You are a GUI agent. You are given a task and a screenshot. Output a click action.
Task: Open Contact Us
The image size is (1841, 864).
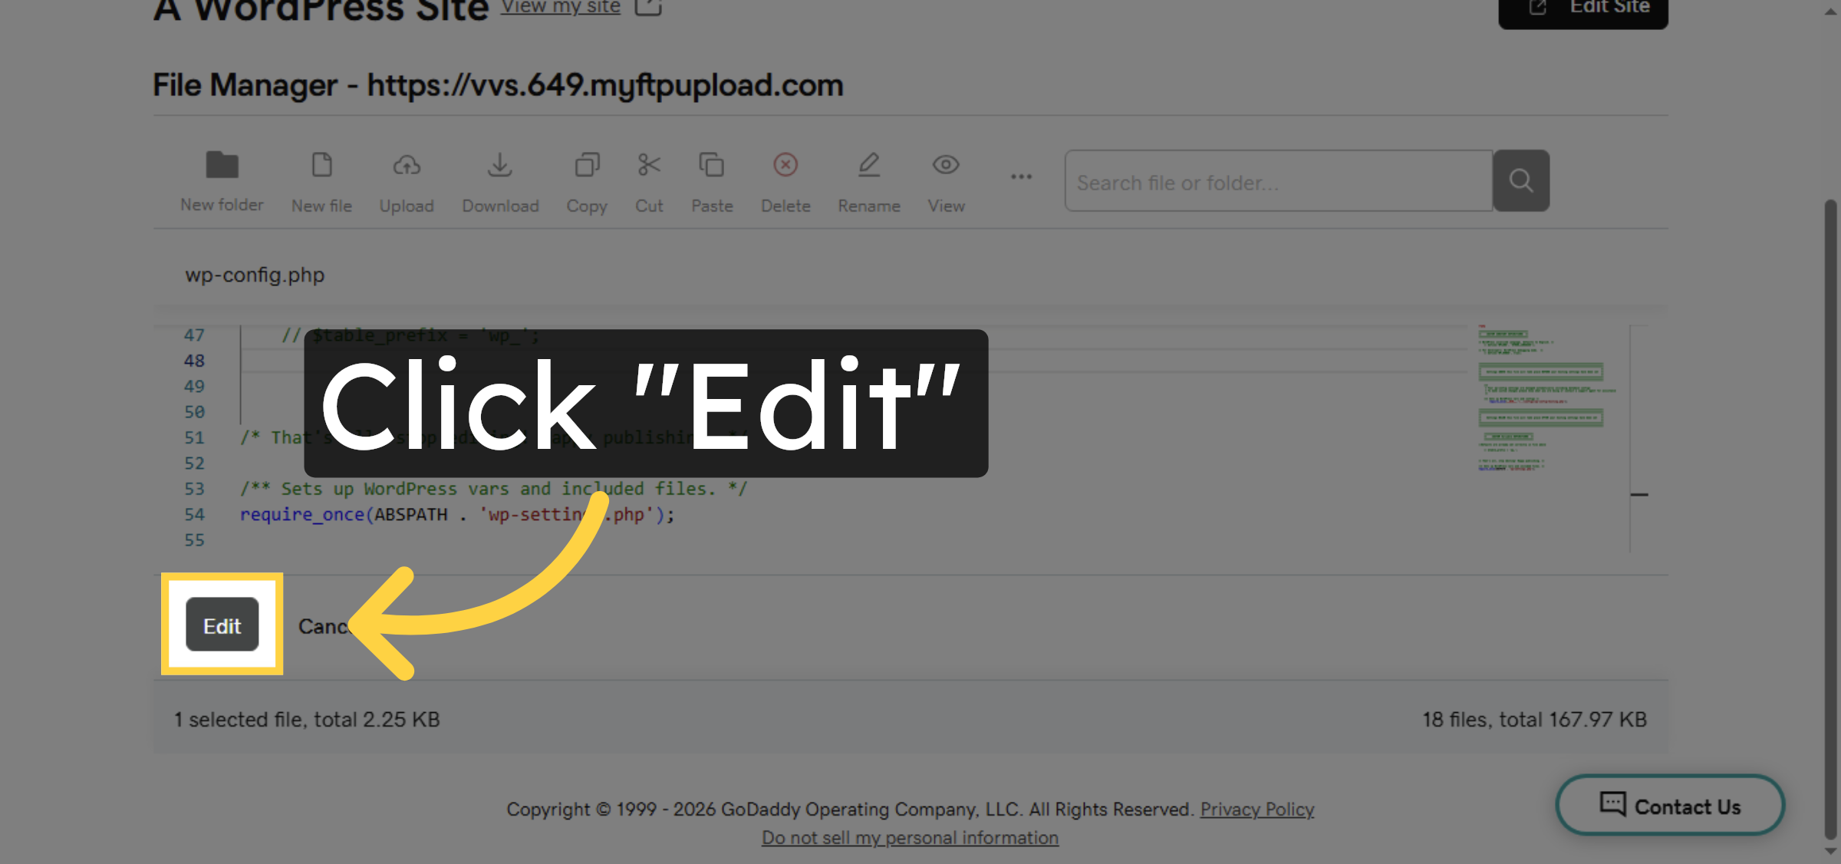[x=1669, y=806]
